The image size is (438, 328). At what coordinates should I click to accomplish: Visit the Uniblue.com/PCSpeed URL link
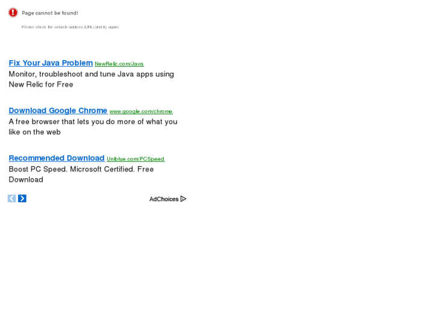pyautogui.click(x=135, y=159)
